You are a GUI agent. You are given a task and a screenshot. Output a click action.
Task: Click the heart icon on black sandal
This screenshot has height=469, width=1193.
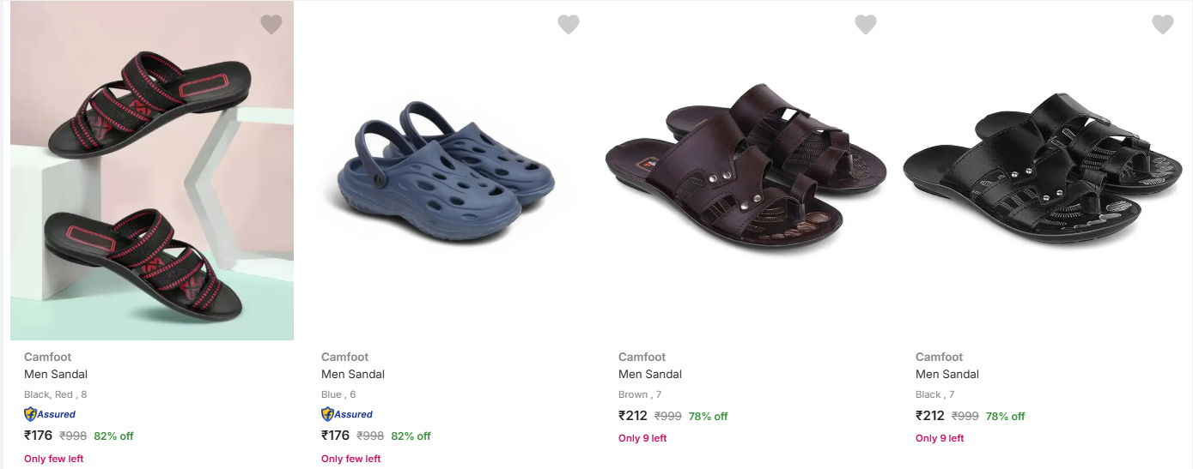[1163, 25]
